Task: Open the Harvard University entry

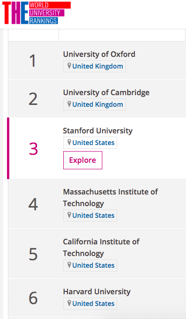Action: pos(97,292)
